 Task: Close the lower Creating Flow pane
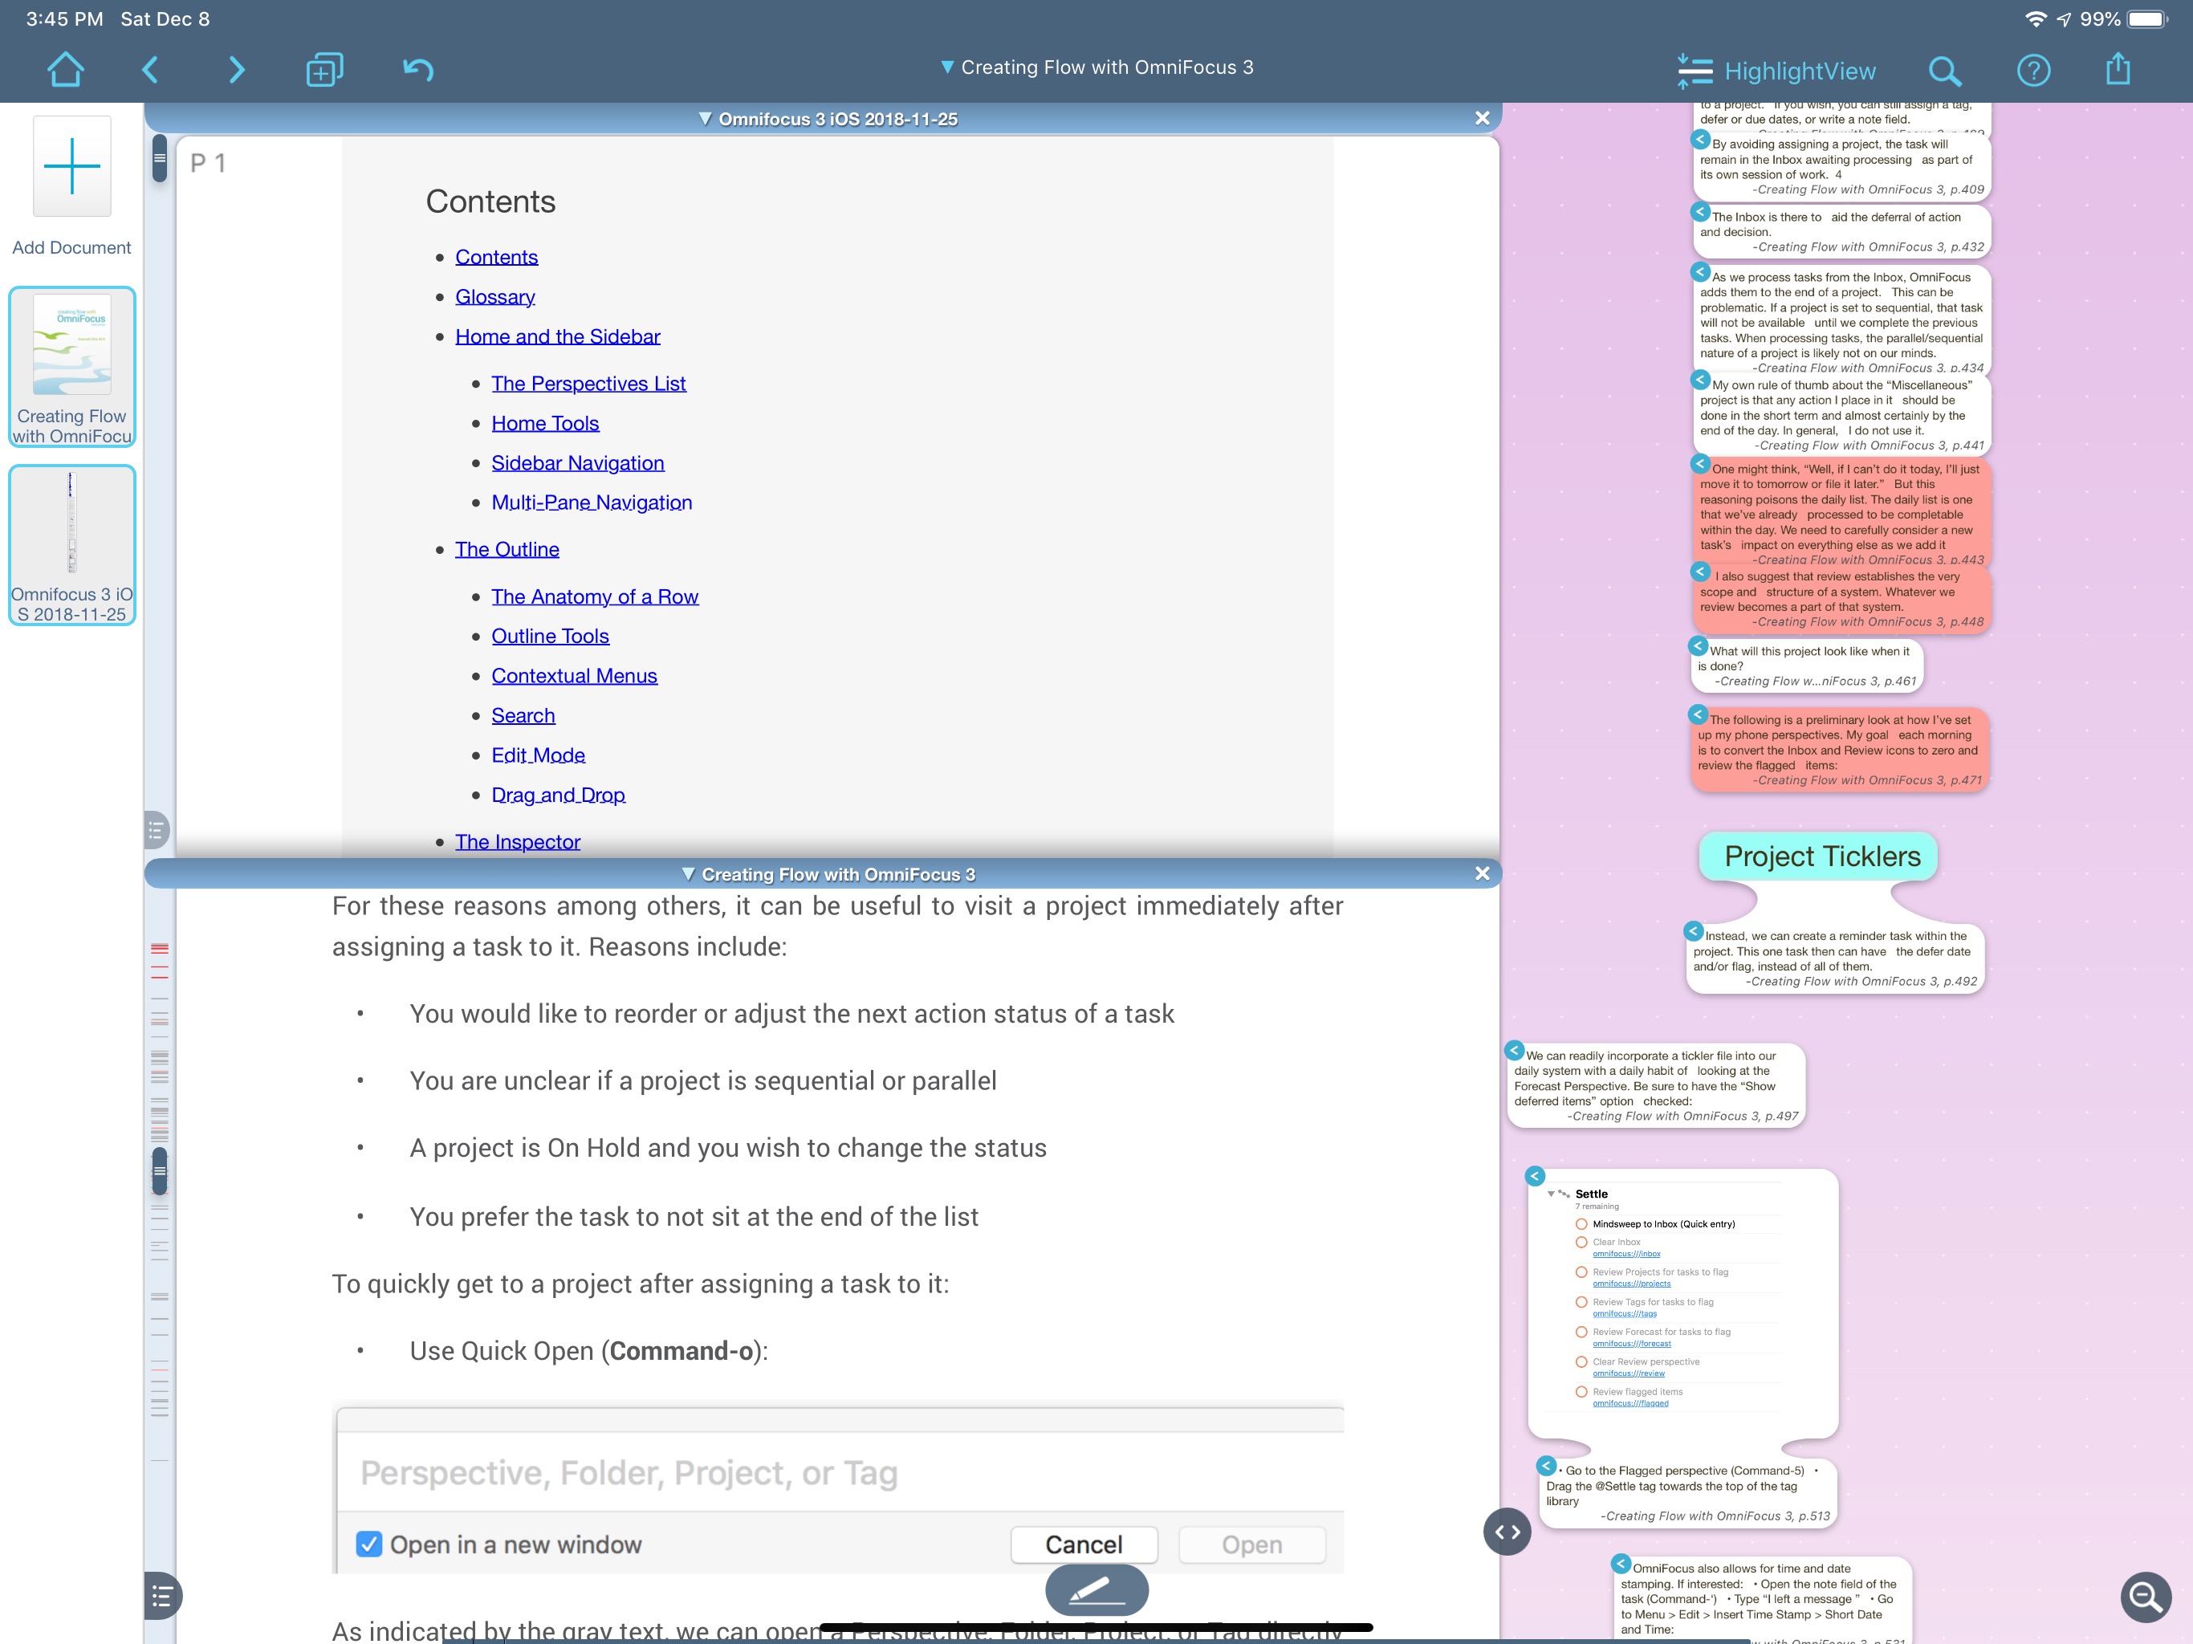coord(1482,873)
